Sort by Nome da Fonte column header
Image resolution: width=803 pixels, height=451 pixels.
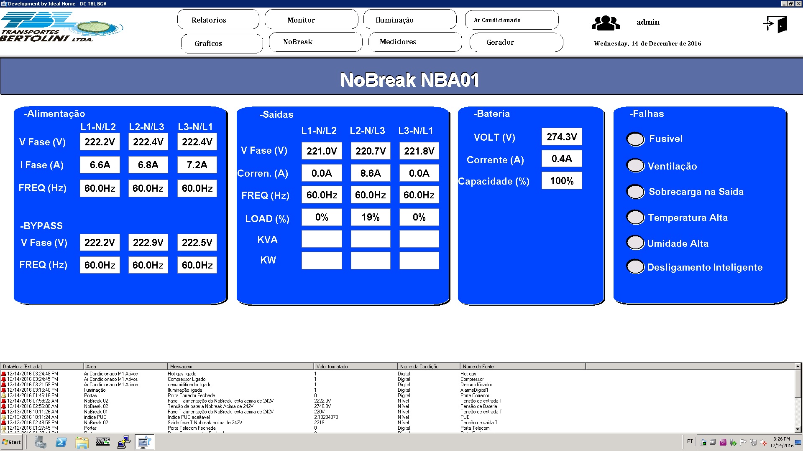point(523,367)
